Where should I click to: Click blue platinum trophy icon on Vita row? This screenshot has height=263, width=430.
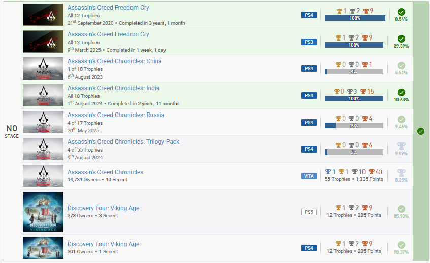[x=328, y=172]
